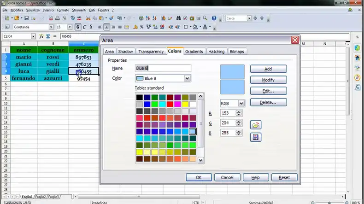This screenshot has height=204, width=364.
Task: Click Find Next down-arrow icon beside Cerca
Action: pos(255,18)
